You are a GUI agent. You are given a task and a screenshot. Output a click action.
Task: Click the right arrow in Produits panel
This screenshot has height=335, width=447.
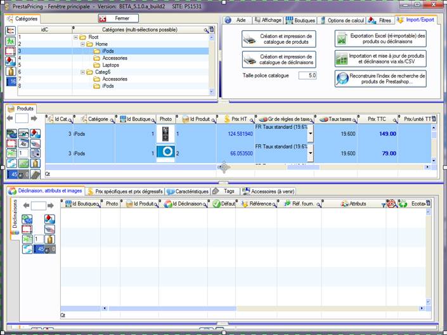point(34,119)
